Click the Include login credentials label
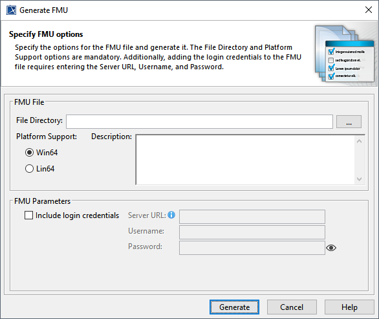The width and height of the screenshot is (379, 319). [x=78, y=215]
